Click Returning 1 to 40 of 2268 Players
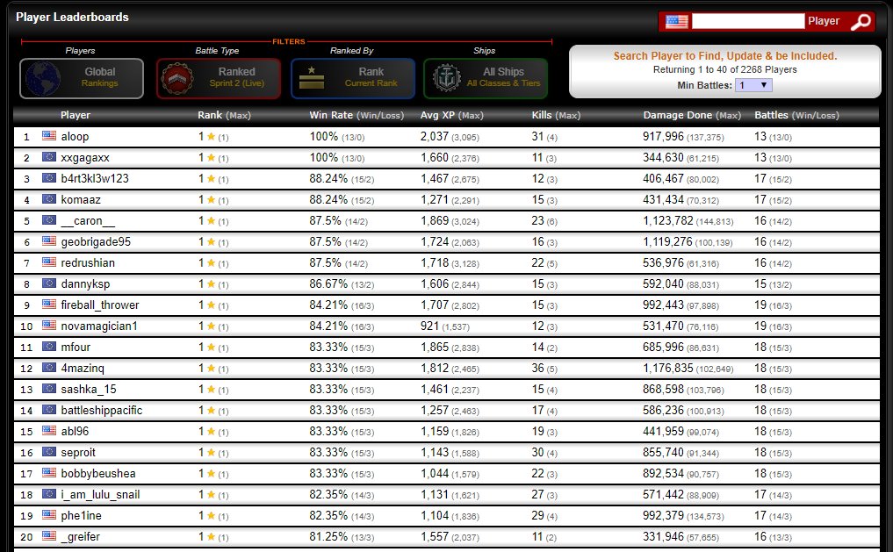893x552 pixels. (725, 69)
